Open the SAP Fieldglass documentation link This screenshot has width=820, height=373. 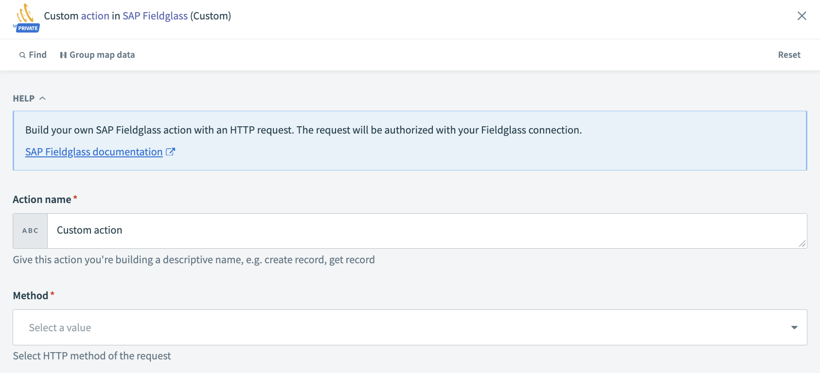pos(94,152)
